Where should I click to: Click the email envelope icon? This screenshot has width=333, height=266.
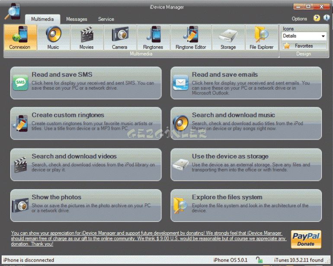point(180,83)
